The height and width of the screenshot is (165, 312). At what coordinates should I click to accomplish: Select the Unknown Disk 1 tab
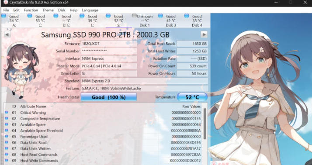click(145, 21)
